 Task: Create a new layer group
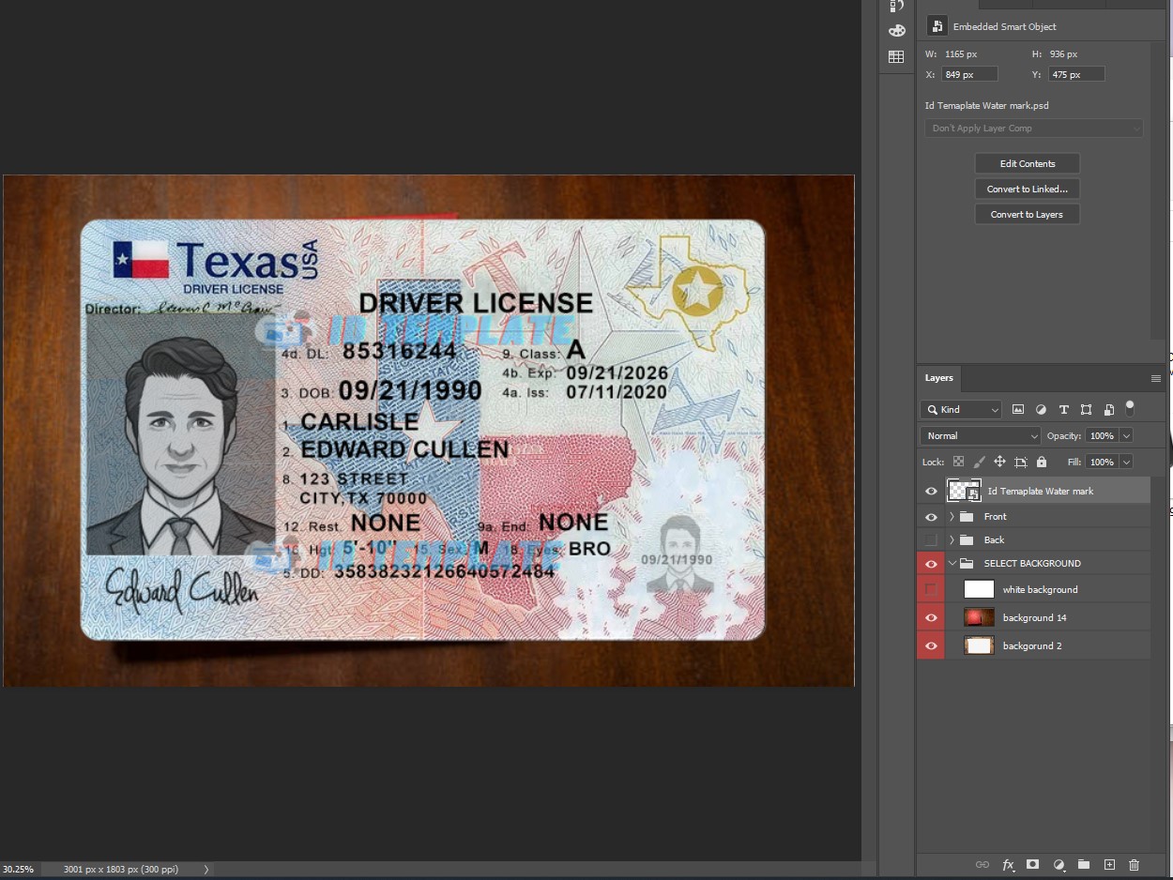point(1084,865)
